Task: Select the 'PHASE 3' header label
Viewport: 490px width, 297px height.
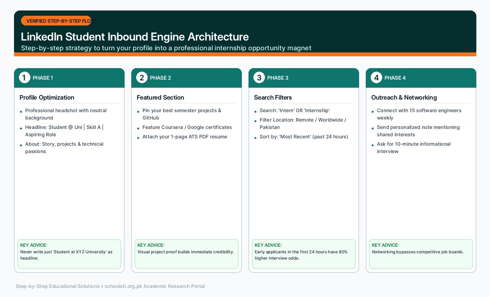Action: pyautogui.click(x=278, y=78)
